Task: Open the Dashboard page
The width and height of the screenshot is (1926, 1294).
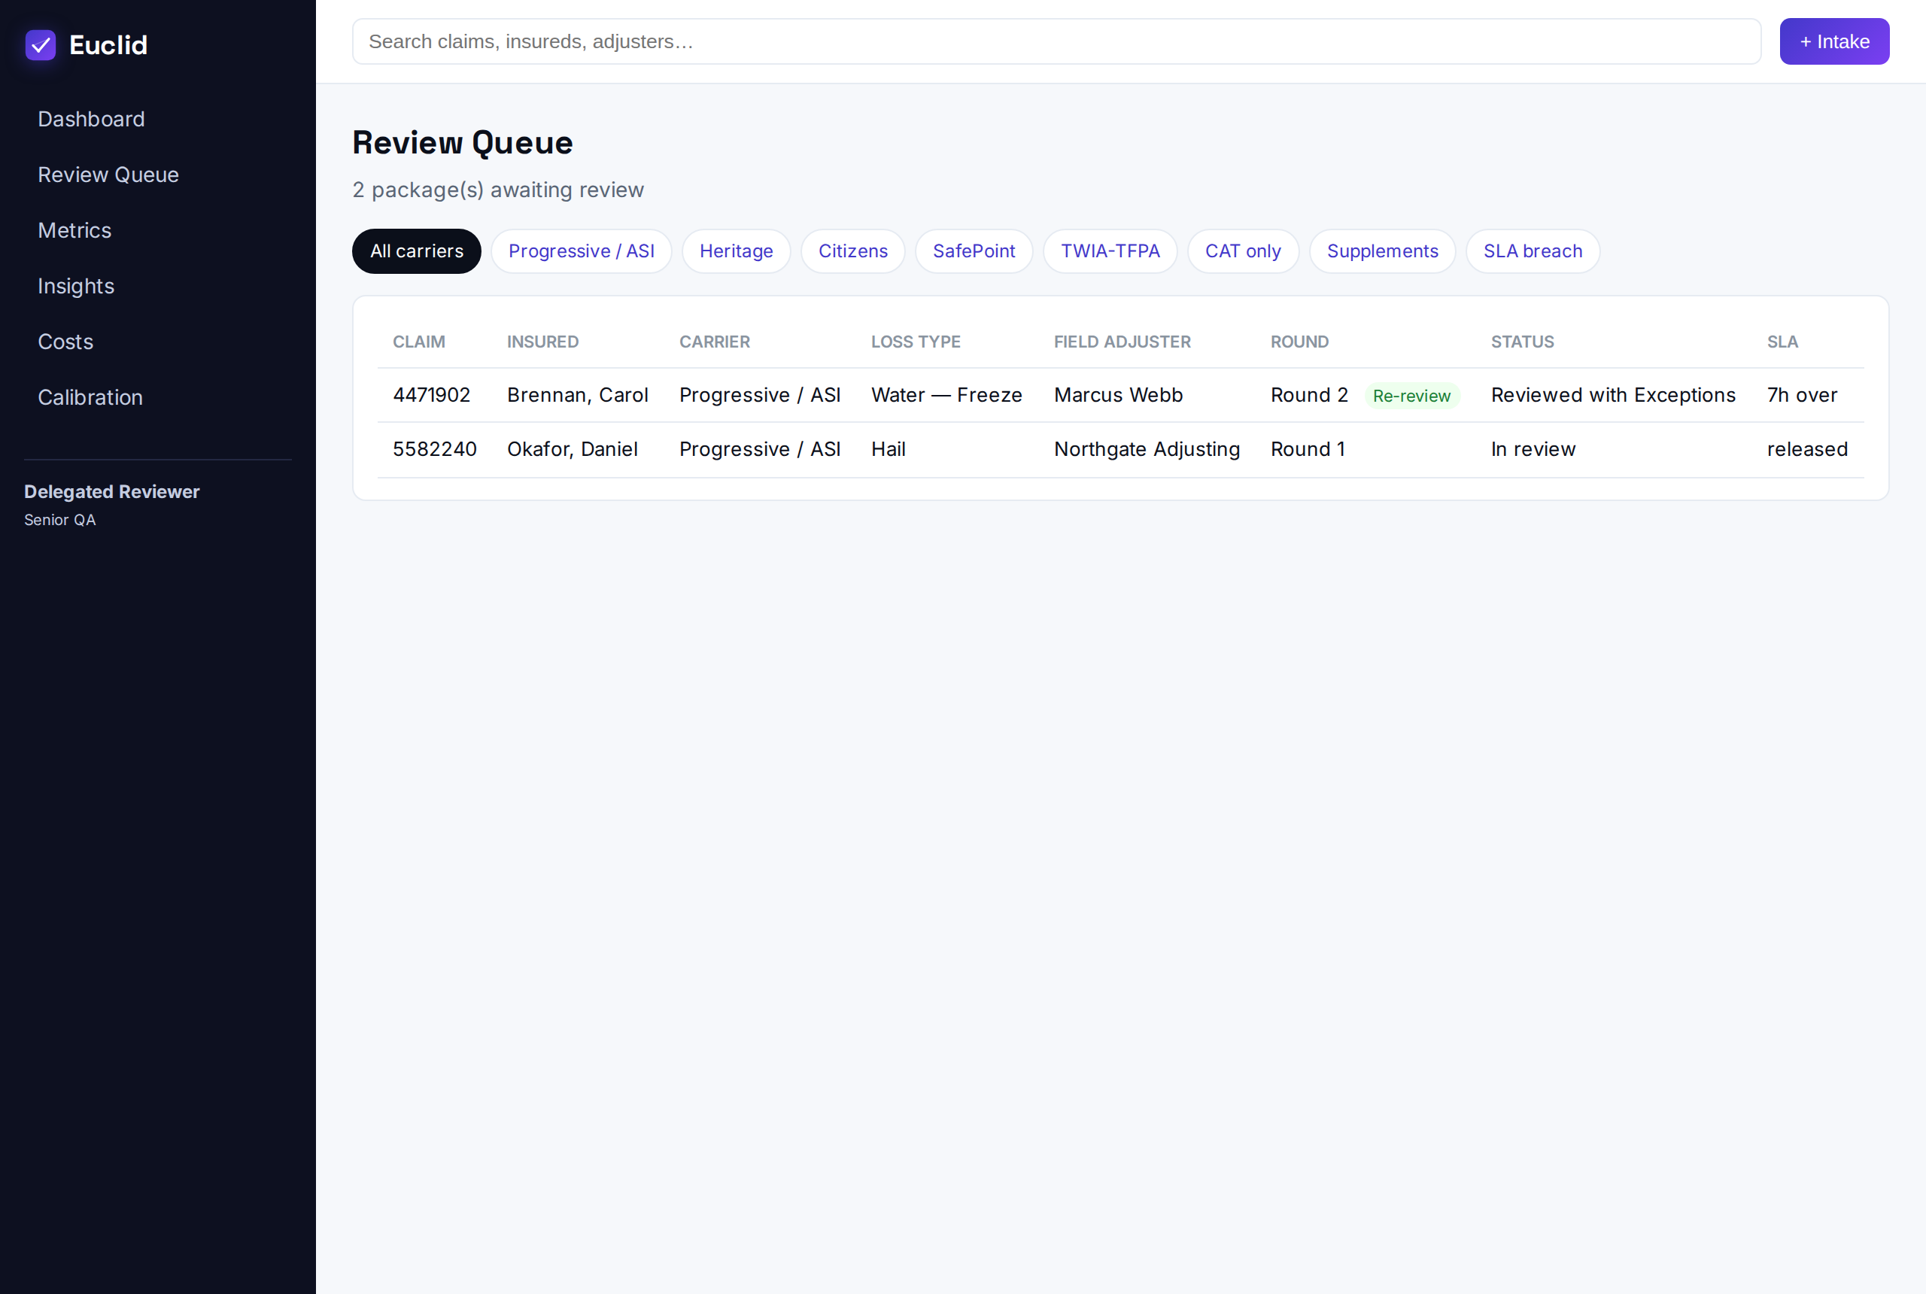Action: pos(91,119)
